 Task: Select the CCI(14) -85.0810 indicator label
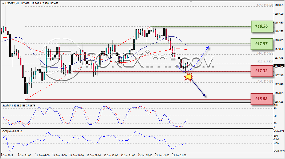pyautogui.click(x=12, y=132)
